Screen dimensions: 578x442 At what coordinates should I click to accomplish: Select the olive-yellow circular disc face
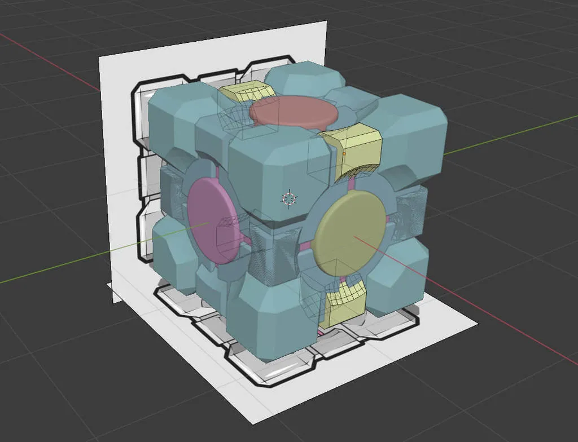(348, 233)
